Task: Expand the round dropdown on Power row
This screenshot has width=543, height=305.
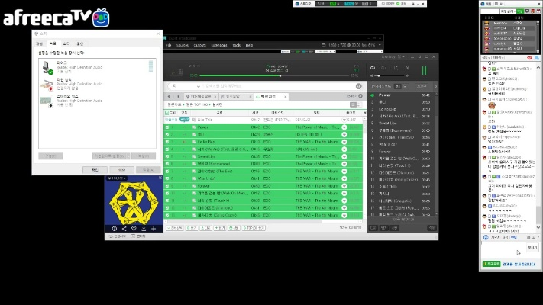Action: tap(344, 127)
